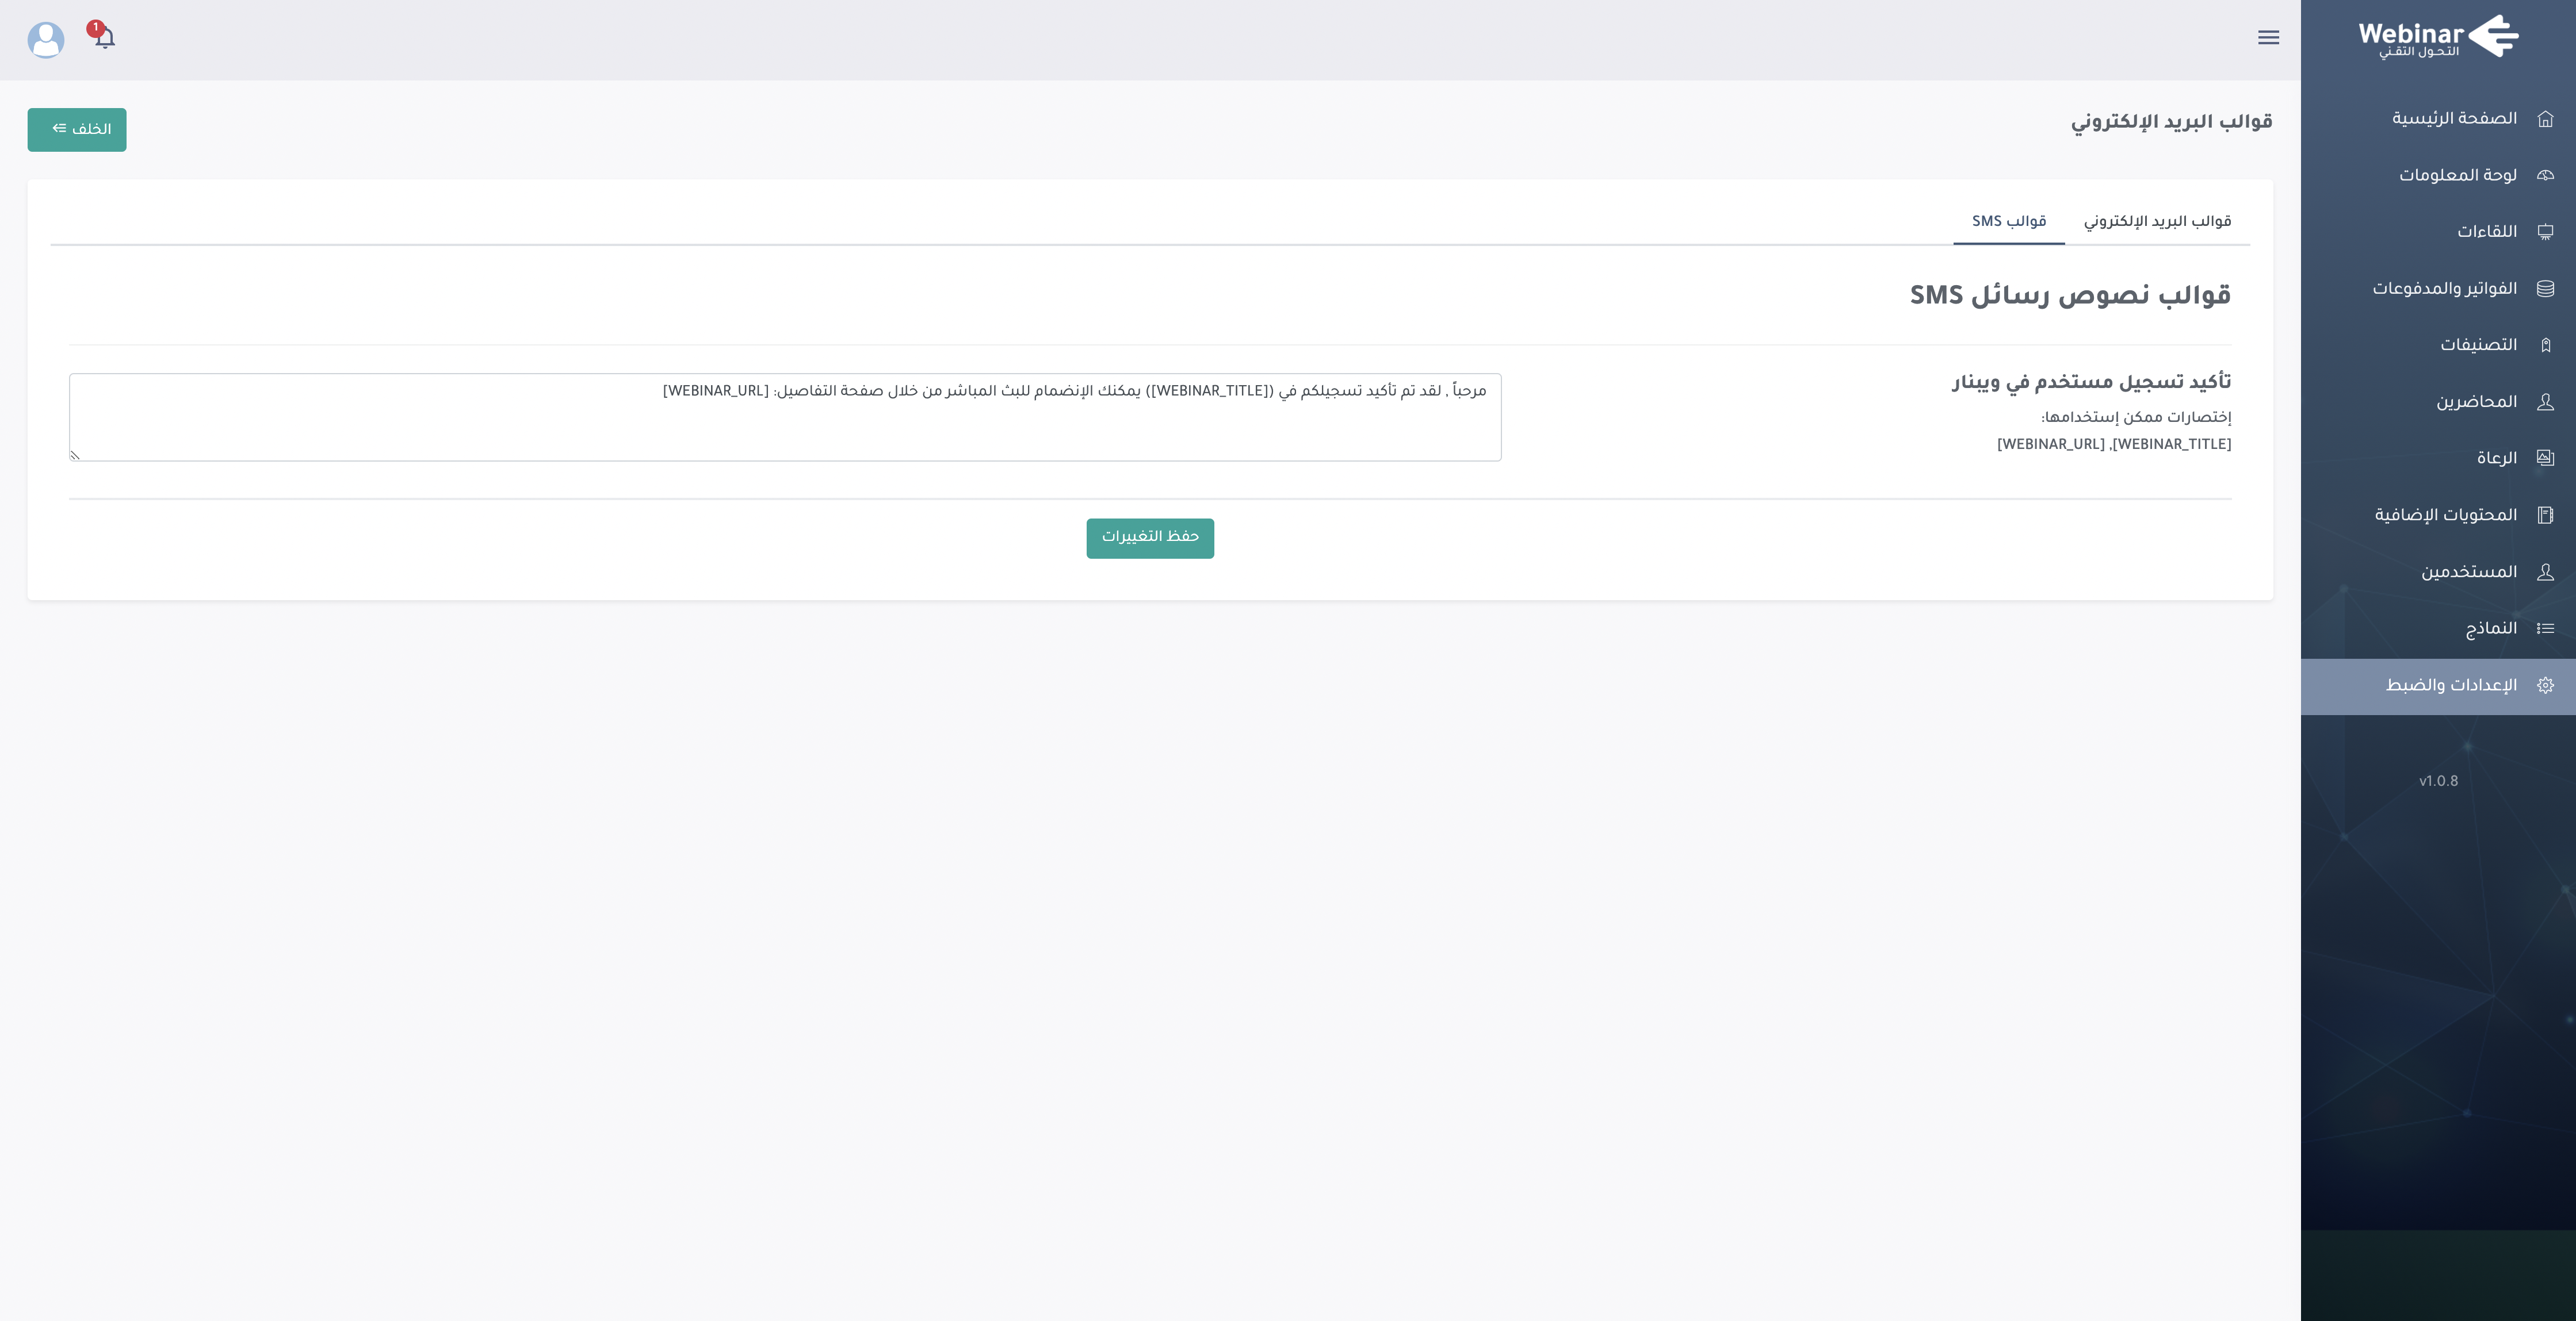Click the notebook icon beside المحتويات الإضافية
The image size is (2576, 1321).
tap(2545, 514)
